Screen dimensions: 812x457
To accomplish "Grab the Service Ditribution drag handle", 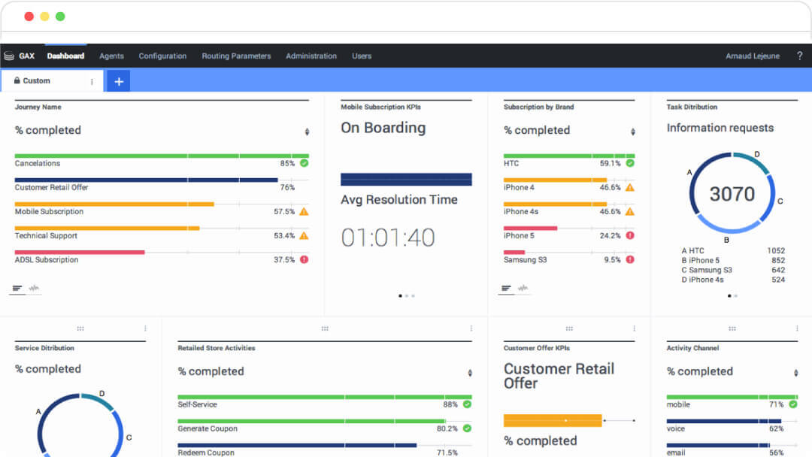I will [80, 328].
